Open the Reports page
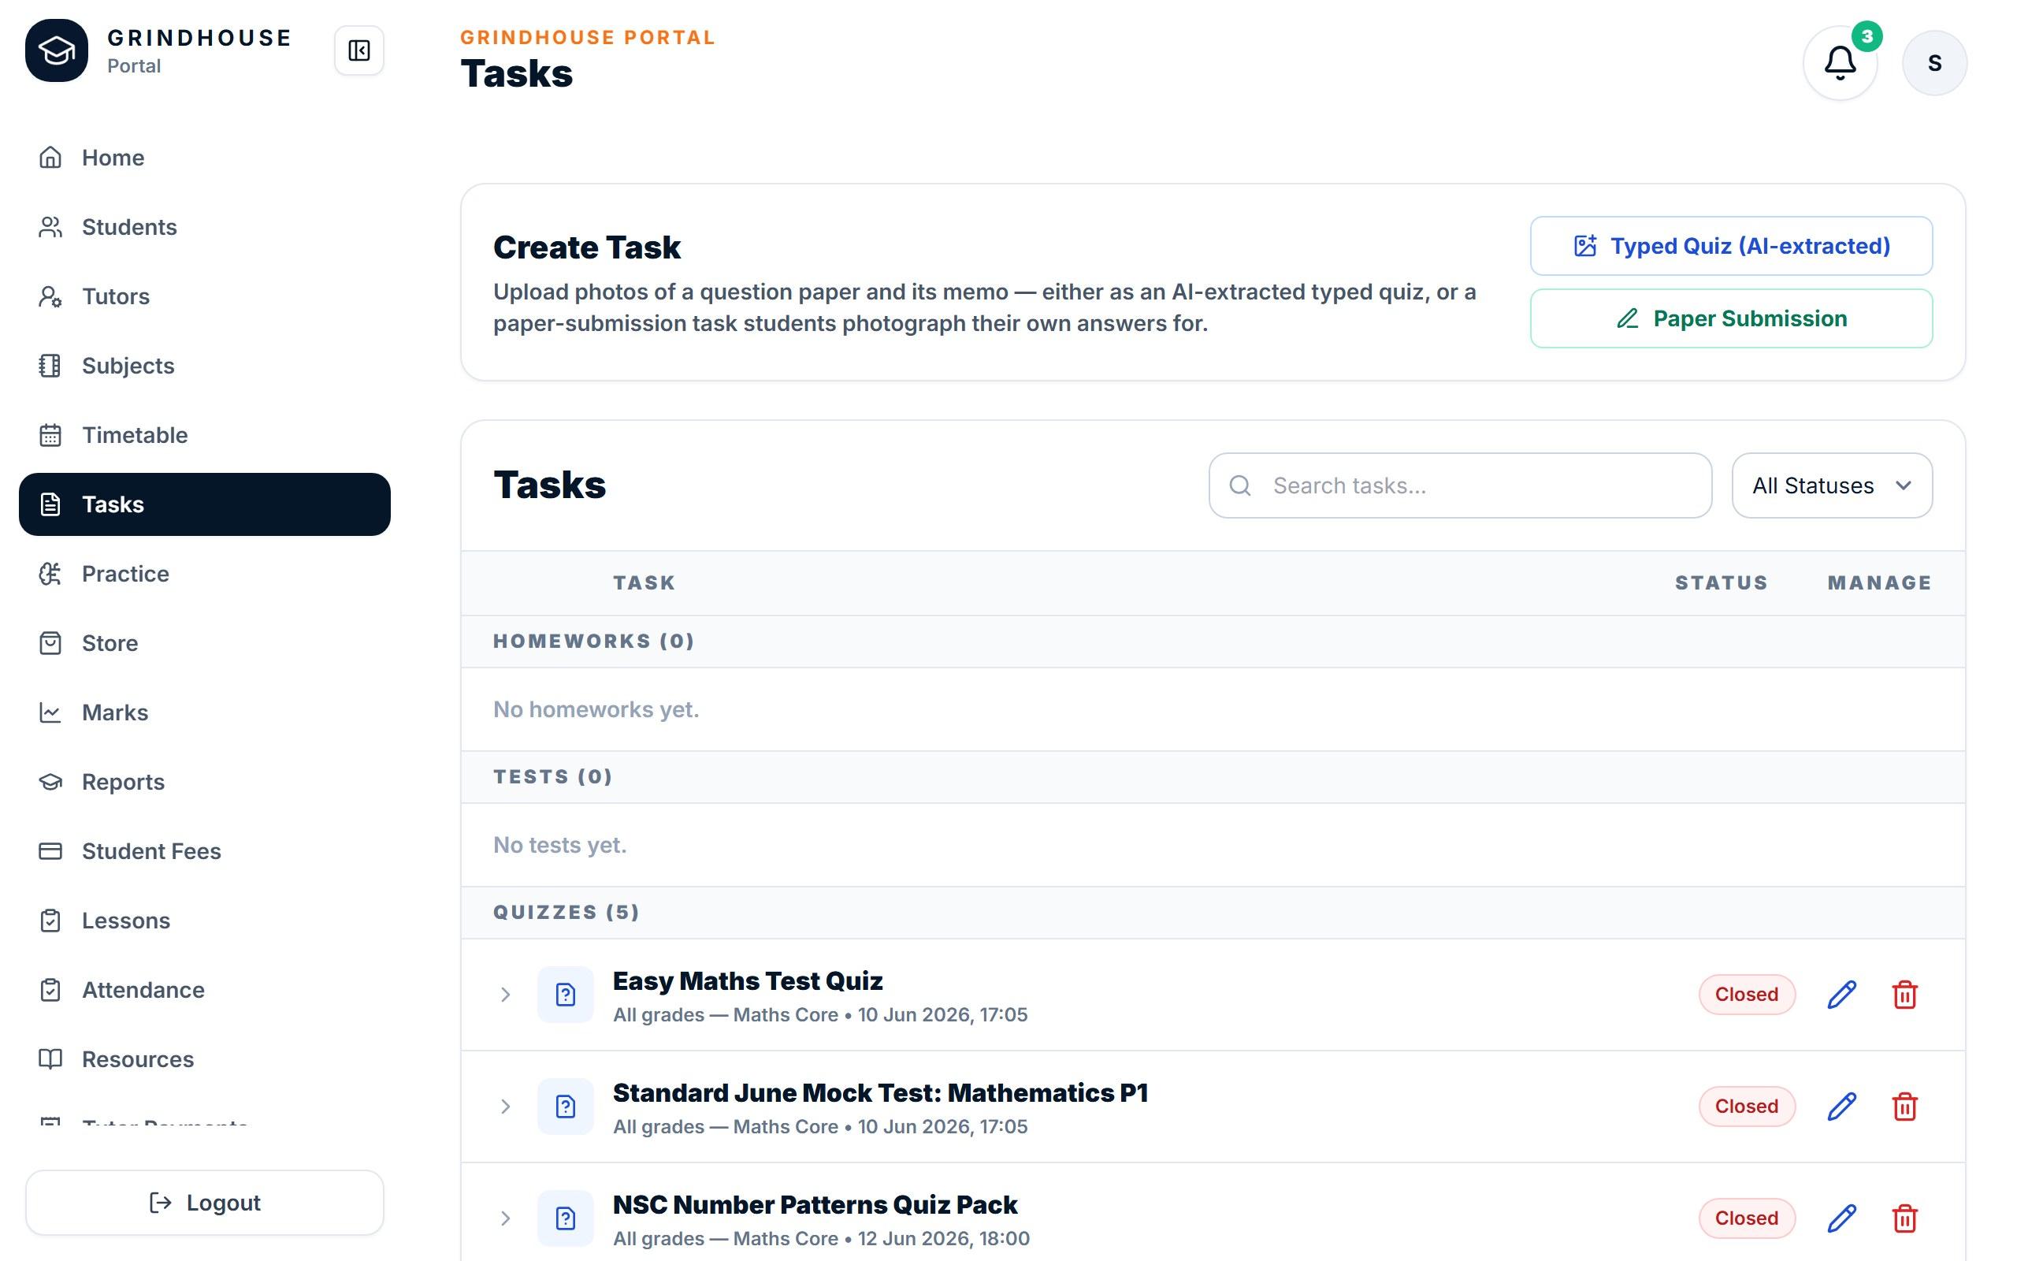 coord(204,782)
